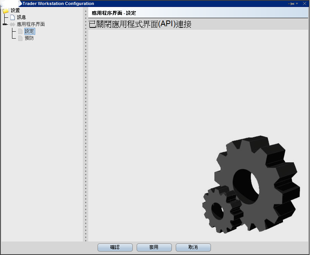Viewport: 317px width, 255px height.
Task: Click the page icon beside 設定
Action: pos(20,31)
